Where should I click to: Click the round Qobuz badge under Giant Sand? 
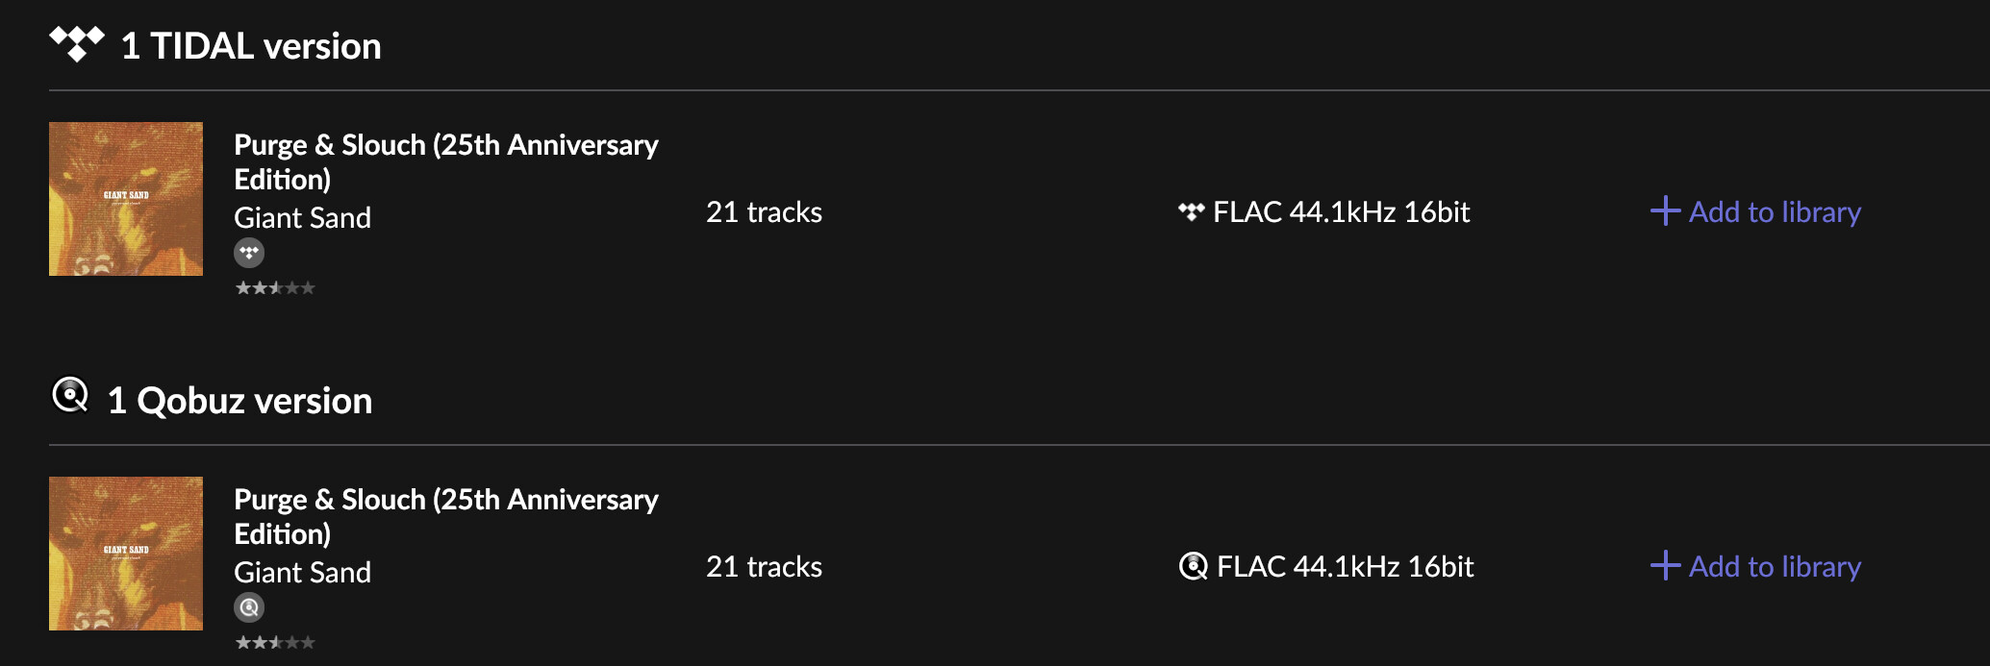pos(249,607)
